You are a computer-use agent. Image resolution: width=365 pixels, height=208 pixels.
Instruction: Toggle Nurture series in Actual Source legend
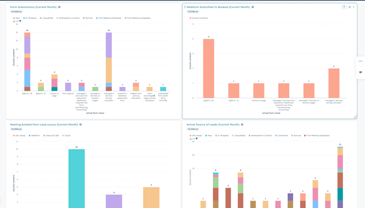click(296, 136)
